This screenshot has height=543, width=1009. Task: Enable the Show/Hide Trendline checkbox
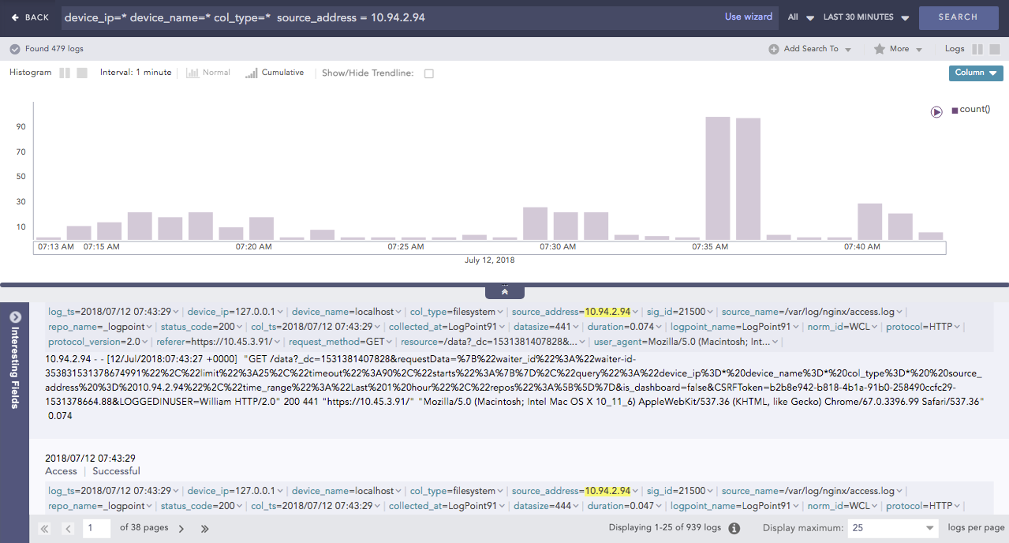point(429,73)
